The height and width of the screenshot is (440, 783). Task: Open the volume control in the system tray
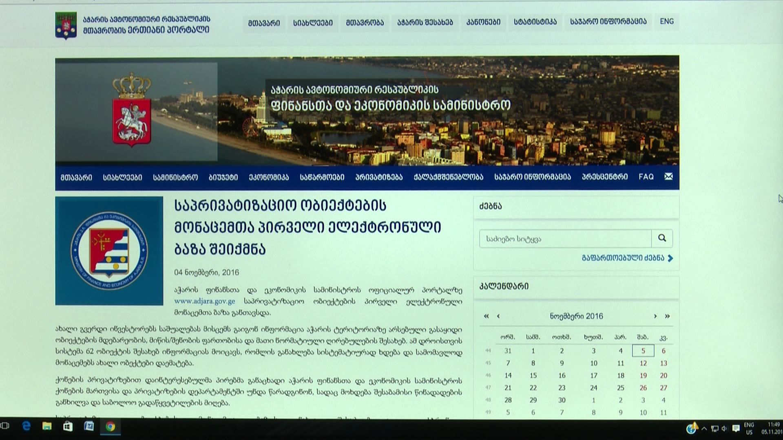tap(724, 429)
